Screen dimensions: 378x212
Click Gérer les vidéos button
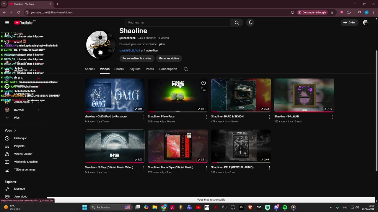point(169,58)
